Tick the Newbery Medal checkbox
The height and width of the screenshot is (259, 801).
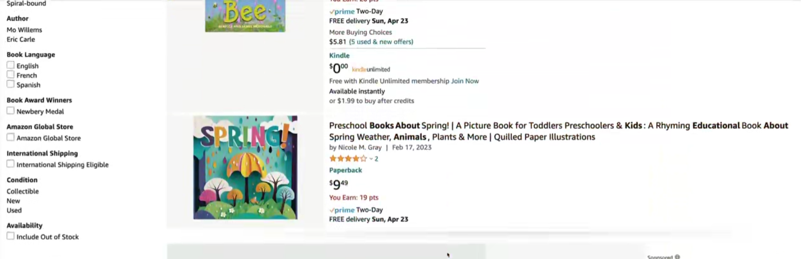[x=11, y=111]
